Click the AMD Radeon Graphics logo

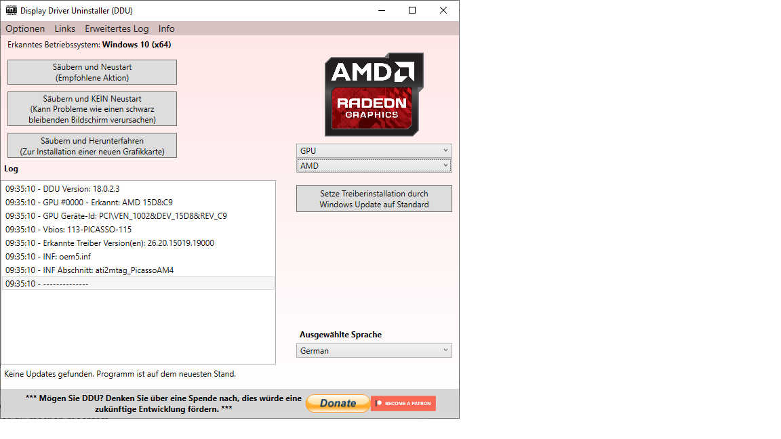pos(374,95)
